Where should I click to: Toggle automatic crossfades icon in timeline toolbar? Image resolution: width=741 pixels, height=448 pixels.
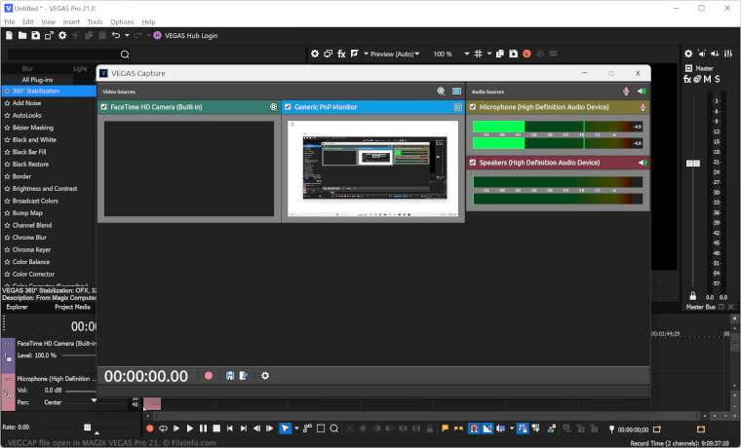pos(487,429)
